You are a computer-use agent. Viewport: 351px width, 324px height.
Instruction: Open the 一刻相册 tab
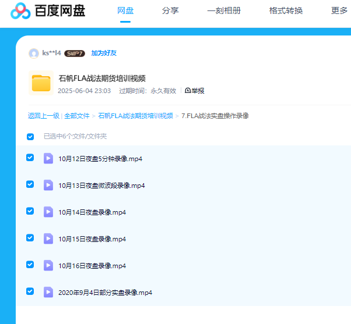click(x=224, y=11)
